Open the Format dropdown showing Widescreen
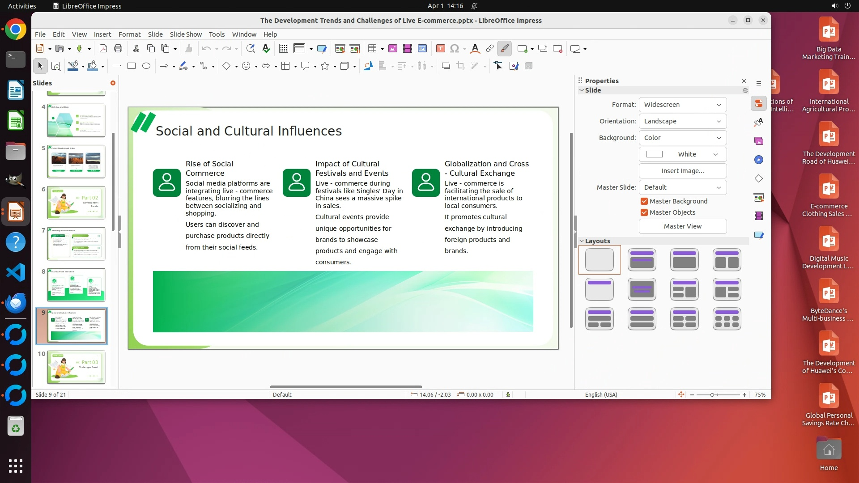Screen dimensions: 859x483 coord(682,105)
